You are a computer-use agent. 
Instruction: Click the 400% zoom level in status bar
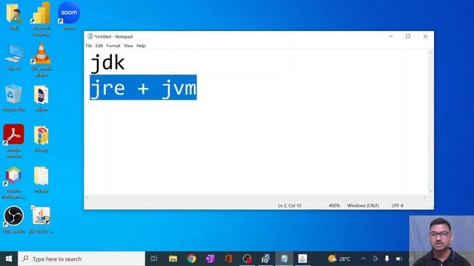click(334, 205)
